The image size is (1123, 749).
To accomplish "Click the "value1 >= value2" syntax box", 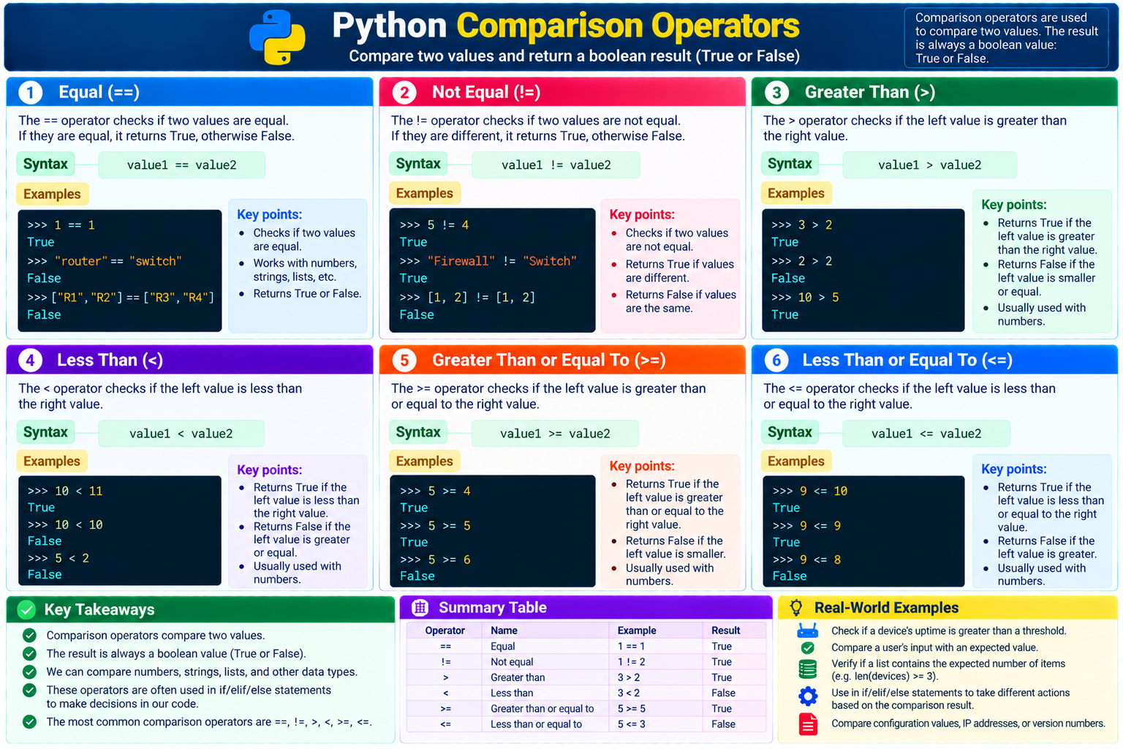I will 555,434.
